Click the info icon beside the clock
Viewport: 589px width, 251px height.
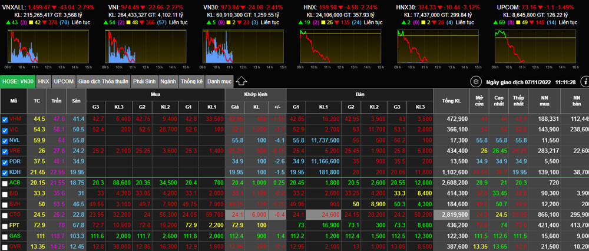tap(584, 82)
